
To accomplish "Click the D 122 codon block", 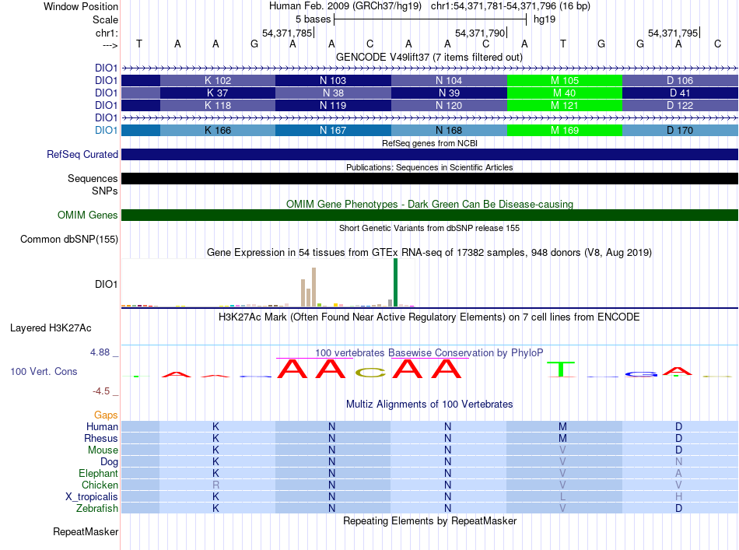I will (680, 105).
